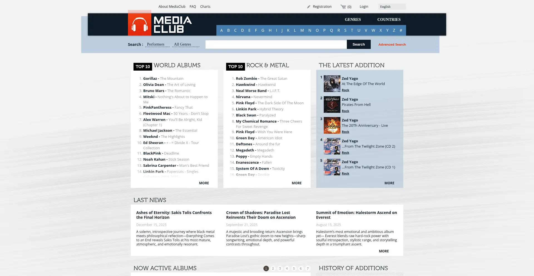This screenshot has width=534, height=276.
Task: Open Black Swan - Paralyzed album
Action: 256,115
